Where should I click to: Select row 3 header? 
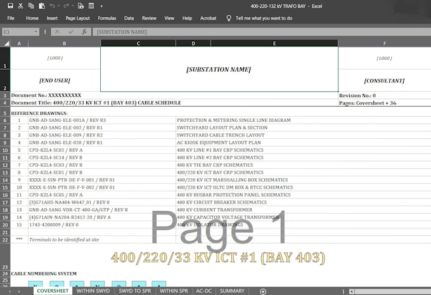coord(5,96)
